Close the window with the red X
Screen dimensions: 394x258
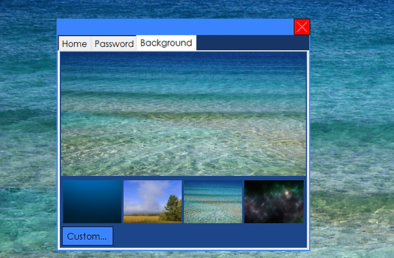(302, 27)
